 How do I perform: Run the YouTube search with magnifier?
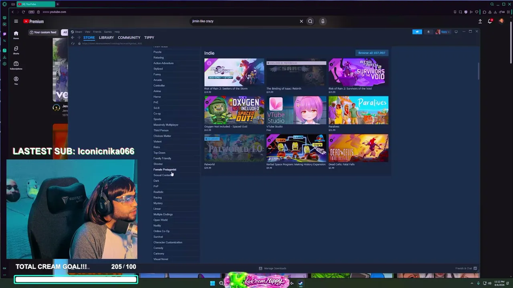pyautogui.click(x=310, y=21)
